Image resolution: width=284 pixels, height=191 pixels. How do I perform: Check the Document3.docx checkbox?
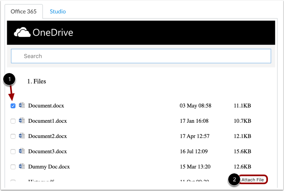point(13,151)
